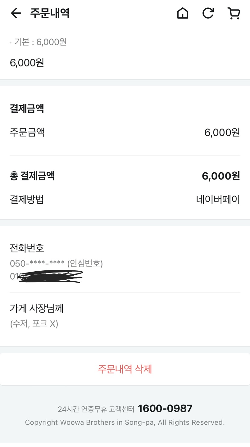Viewport: 250px width, 447px height.
Task: Tap the 가게 사장님께 heading
Action: 37,308
